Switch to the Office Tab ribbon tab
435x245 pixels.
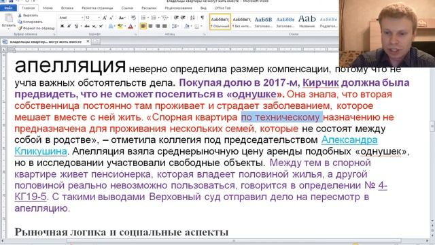[223, 8]
